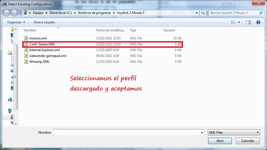Click the Winamp.XML file icon
Viewport: 267px width, 150px height.
click(26, 61)
